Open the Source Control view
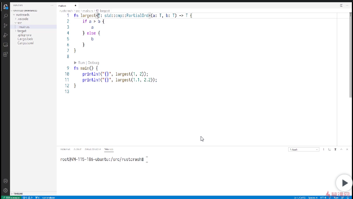 pos(5,26)
